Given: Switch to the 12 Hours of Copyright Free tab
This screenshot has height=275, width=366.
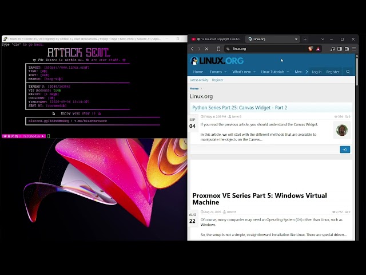Looking at the screenshot, I should 217,39.
